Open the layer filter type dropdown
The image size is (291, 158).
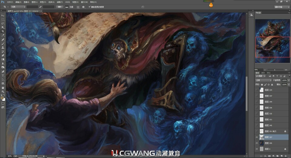[x=261, y=76]
